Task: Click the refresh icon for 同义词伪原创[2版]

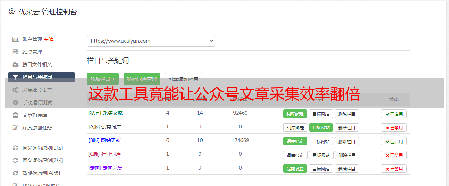Action: coord(15,160)
